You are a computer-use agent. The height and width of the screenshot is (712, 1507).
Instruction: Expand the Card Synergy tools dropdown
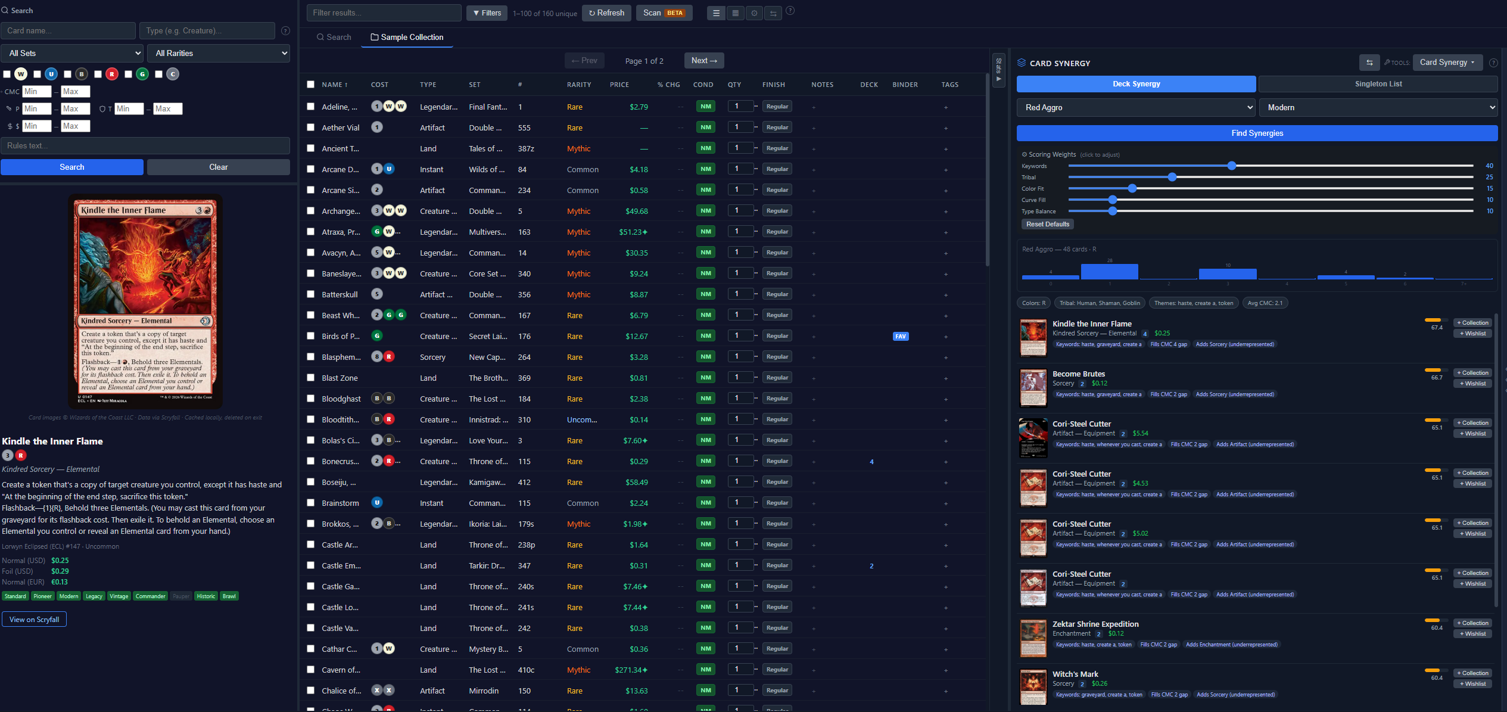1447,63
